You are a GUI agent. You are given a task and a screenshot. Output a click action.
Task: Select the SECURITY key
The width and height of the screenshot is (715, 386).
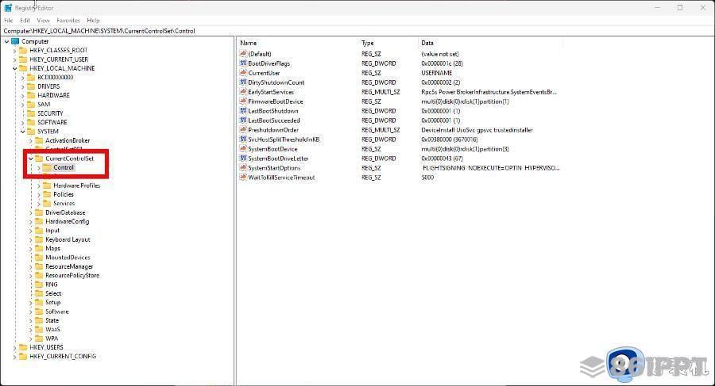(50, 113)
